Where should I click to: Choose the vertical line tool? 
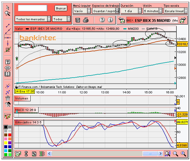click(x=8, y=43)
